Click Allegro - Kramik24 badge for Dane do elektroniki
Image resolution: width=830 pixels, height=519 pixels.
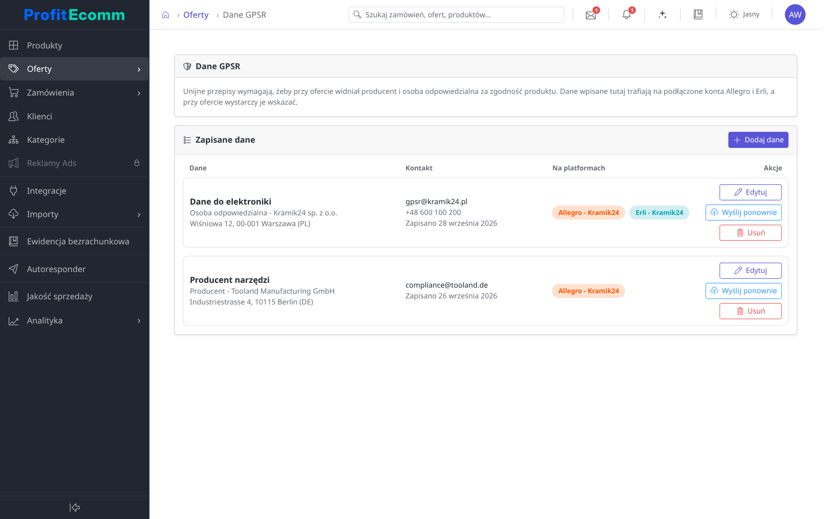coord(588,212)
